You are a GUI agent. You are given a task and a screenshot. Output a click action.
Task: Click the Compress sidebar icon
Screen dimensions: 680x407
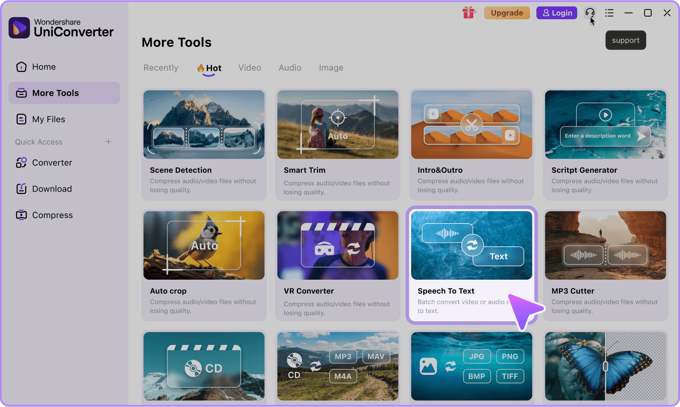coord(21,215)
